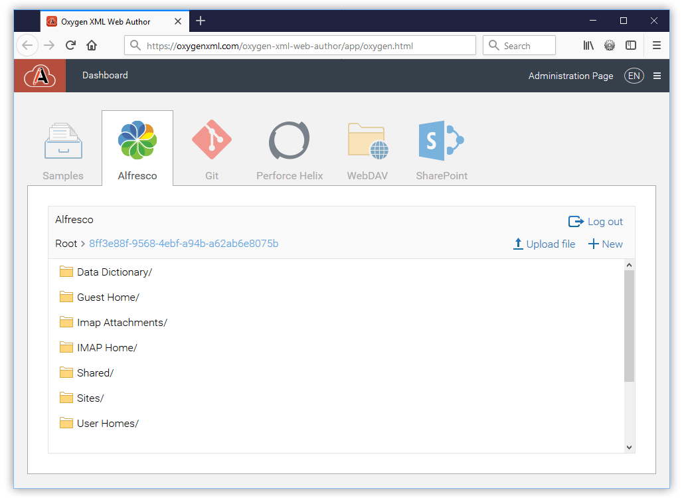Click the Oxygen Web Author logo
Screen dimensions: 684x498
click(40, 76)
